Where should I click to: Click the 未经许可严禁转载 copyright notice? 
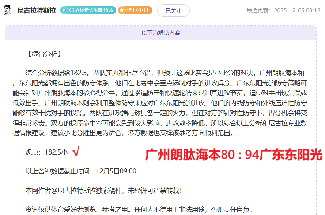(x=154, y=190)
